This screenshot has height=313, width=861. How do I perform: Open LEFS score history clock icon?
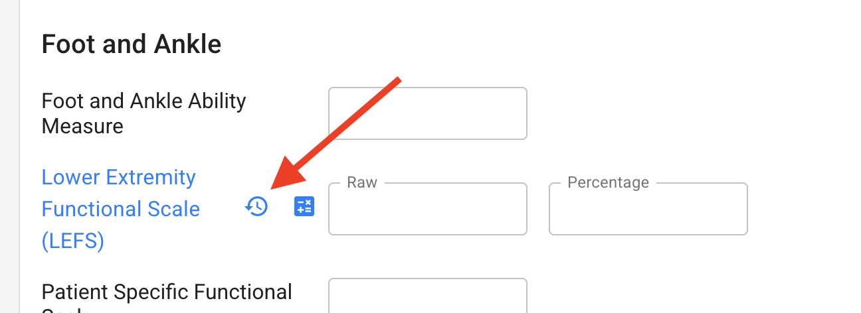256,207
